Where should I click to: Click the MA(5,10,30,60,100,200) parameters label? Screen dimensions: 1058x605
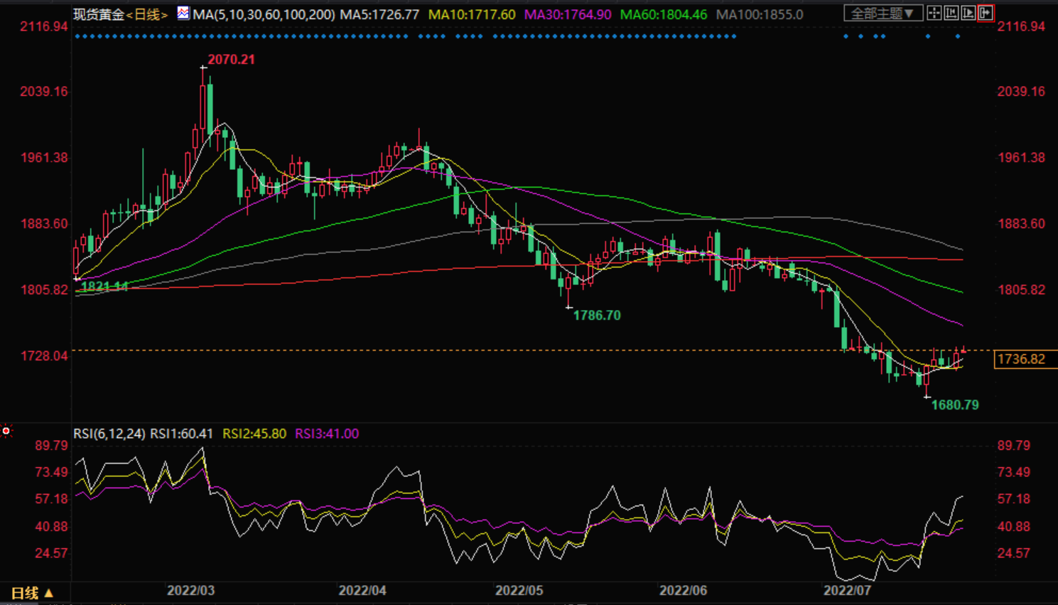[x=264, y=14]
